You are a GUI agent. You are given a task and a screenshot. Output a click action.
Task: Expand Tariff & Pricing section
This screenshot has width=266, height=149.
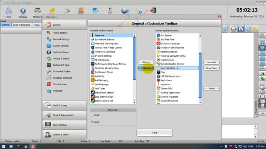click(x=64, y=106)
